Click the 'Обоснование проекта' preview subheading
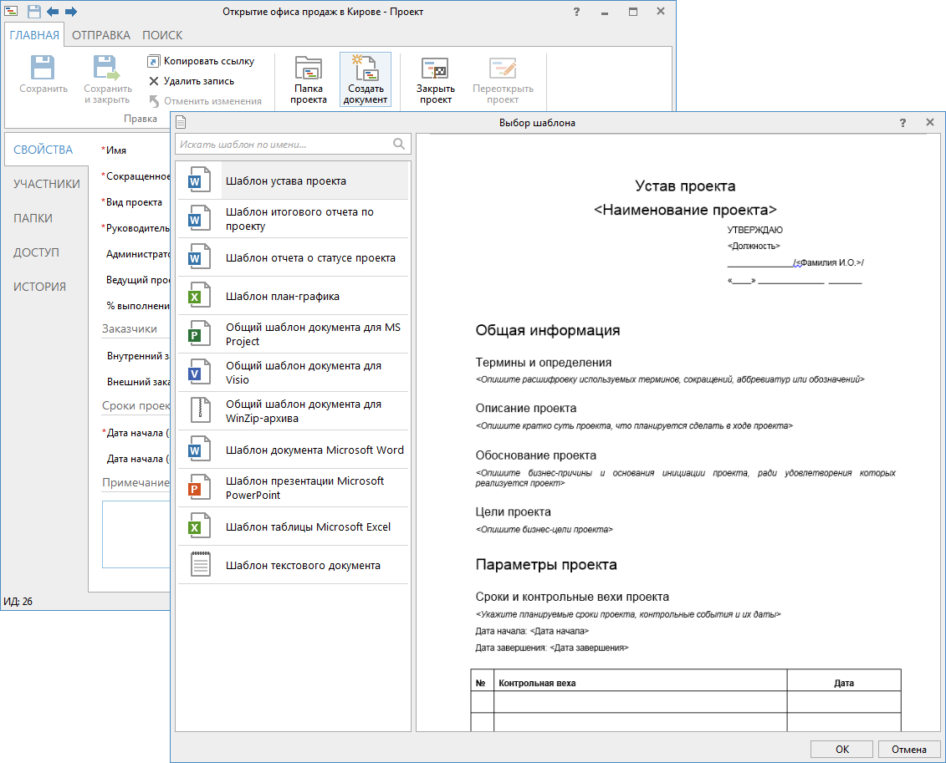 pyautogui.click(x=536, y=455)
